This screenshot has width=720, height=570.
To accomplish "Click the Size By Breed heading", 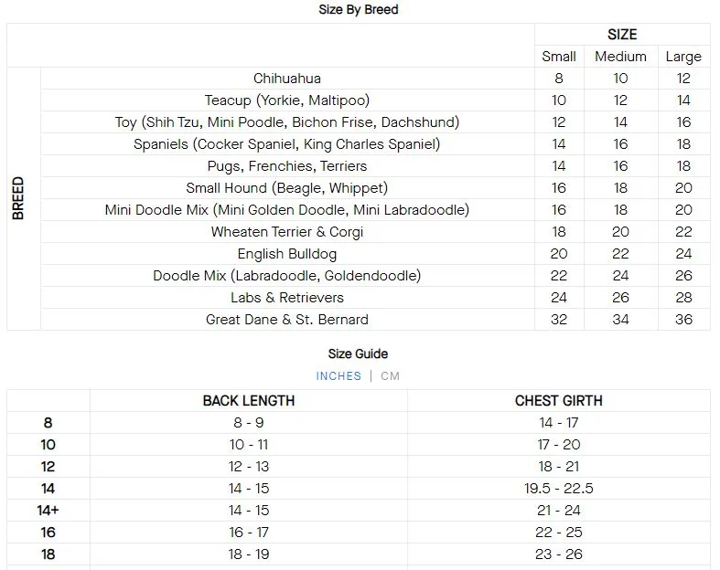I will click(x=358, y=10).
